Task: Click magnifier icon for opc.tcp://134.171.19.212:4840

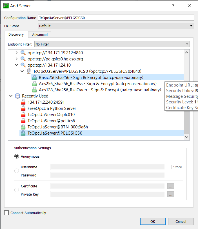Action: [23, 53]
